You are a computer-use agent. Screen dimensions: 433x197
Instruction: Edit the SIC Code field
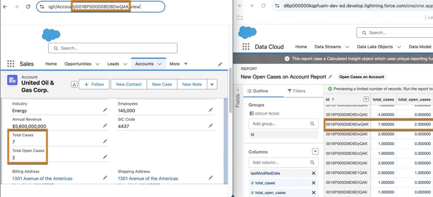click(210, 125)
